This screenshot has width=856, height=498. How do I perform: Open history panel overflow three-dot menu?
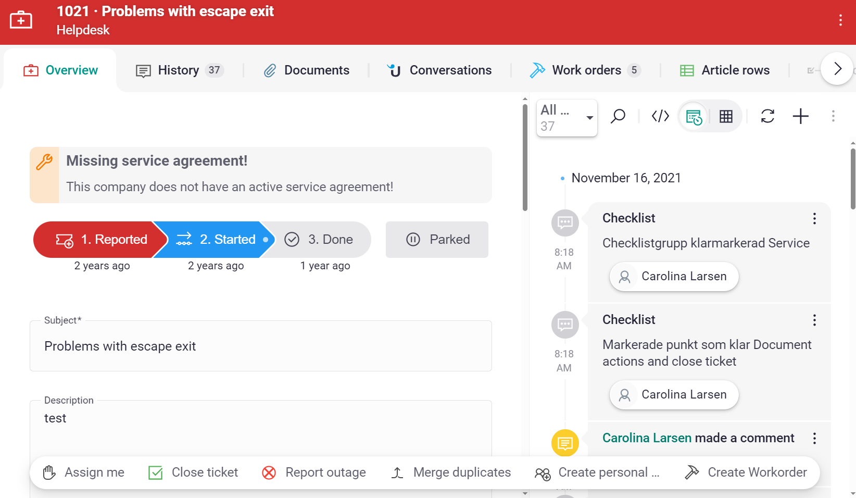(x=833, y=116)
